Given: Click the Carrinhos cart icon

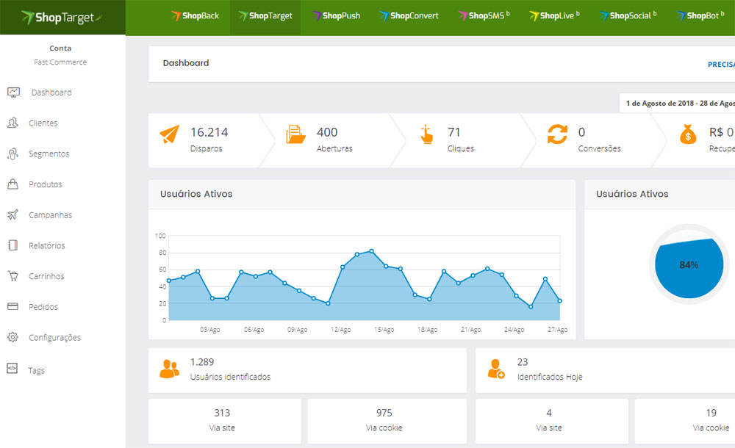Looking at the screenshot, I should [12, 276].
